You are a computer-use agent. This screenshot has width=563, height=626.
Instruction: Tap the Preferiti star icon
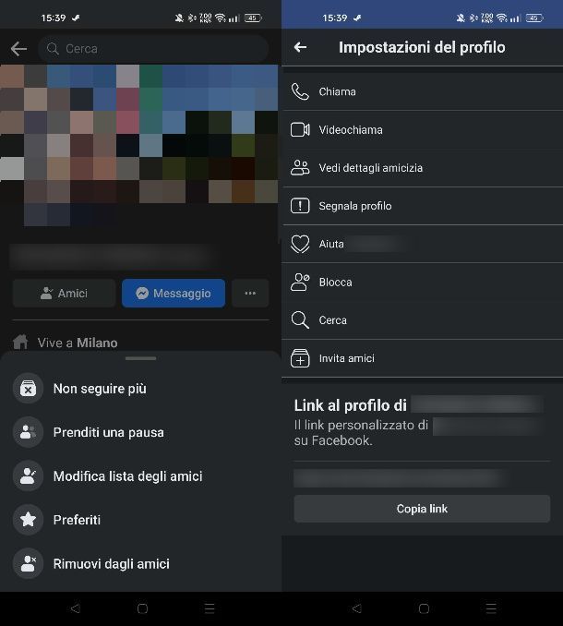click(x=28, y=520)
